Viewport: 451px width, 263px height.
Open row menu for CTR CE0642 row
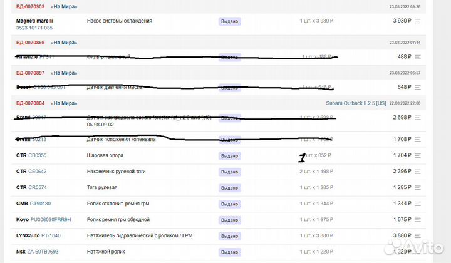(418, 171)
